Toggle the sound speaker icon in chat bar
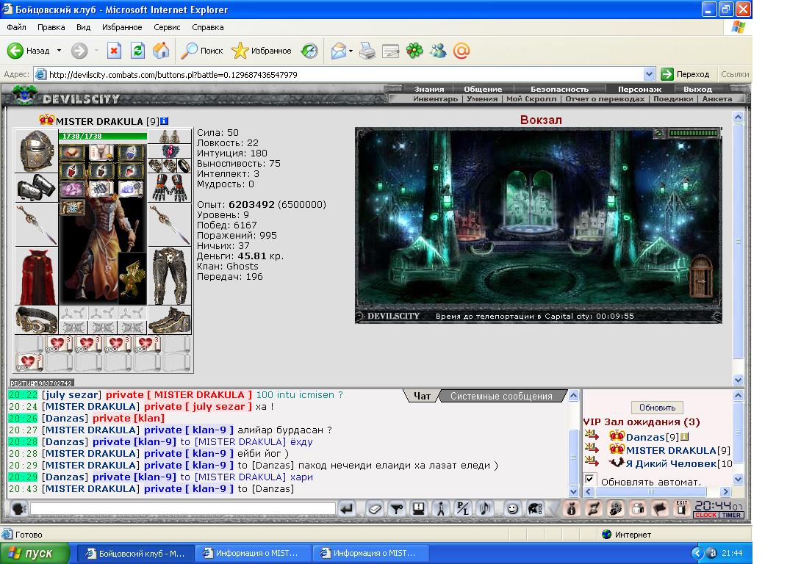 (x=484, y=508)
